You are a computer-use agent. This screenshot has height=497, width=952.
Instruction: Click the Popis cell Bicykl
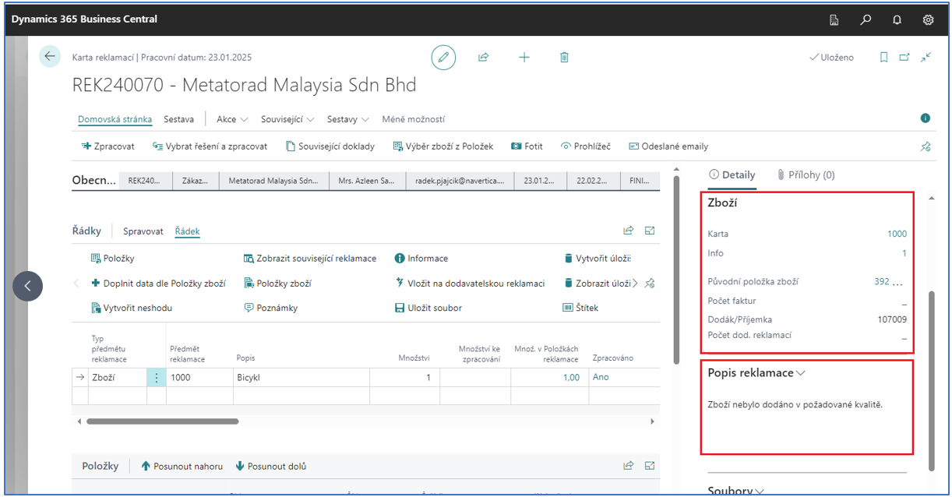[301, 377]
